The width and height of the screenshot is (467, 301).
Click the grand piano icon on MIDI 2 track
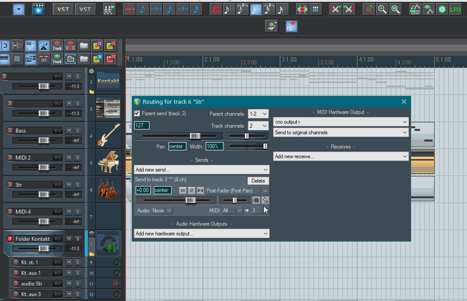tap(108, 163)
